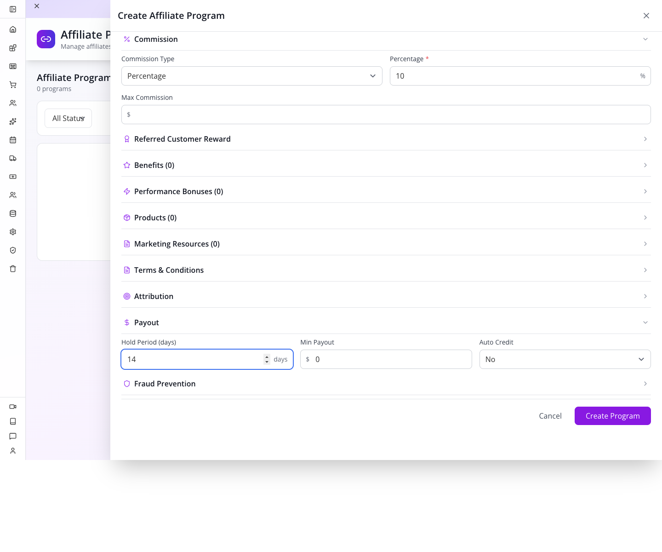Open the All Status filter dropdown

[68, 118]
